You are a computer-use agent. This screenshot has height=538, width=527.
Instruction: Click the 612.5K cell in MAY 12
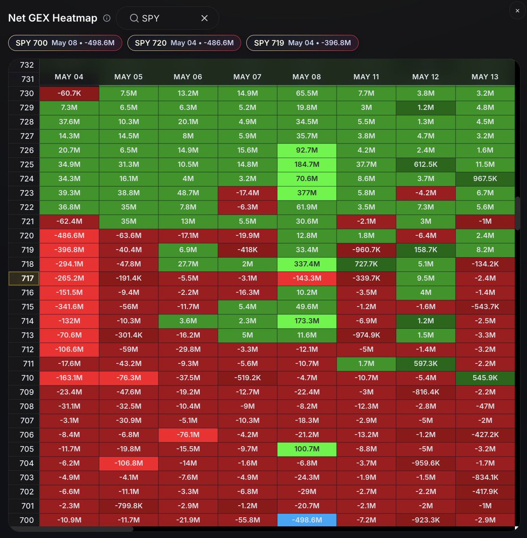coord(425,165)
